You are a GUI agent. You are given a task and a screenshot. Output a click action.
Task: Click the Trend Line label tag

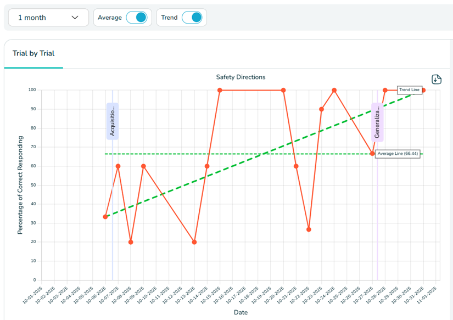(x=409, y=90)
